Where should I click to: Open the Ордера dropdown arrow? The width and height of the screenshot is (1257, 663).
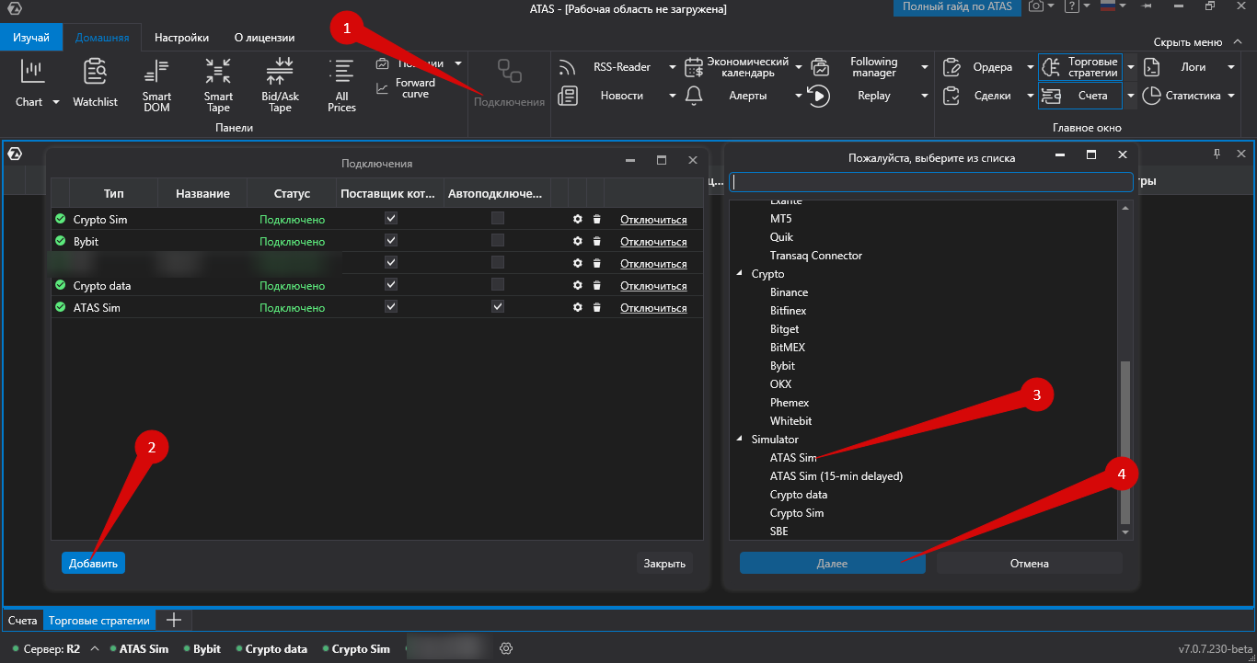coord(1030,67)
